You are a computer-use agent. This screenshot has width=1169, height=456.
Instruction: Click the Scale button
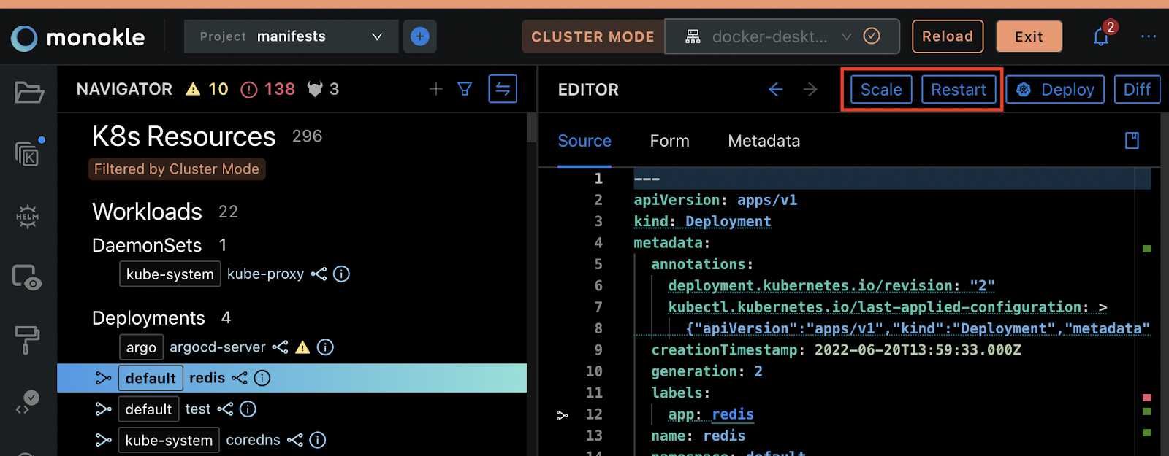pos(881,90)
